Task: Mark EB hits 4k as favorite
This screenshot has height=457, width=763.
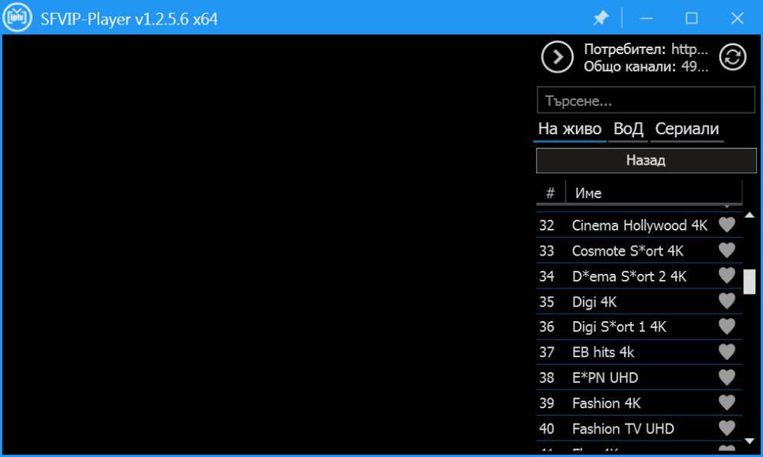Action: pos(727,352)
